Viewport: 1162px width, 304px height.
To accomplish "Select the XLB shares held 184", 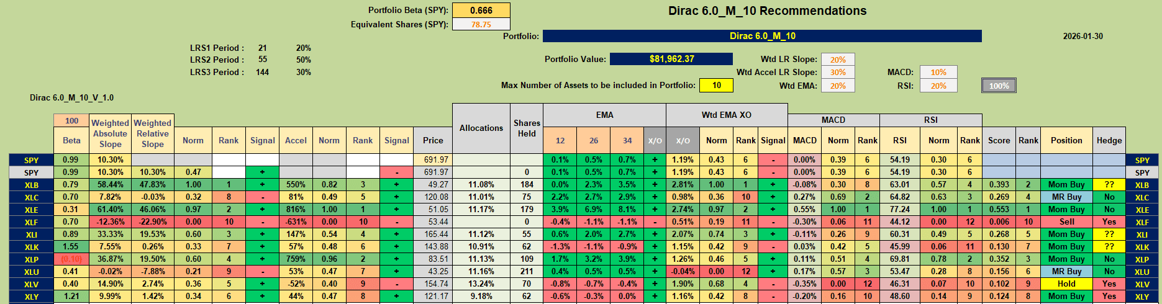I will click(x=527, y=184).
